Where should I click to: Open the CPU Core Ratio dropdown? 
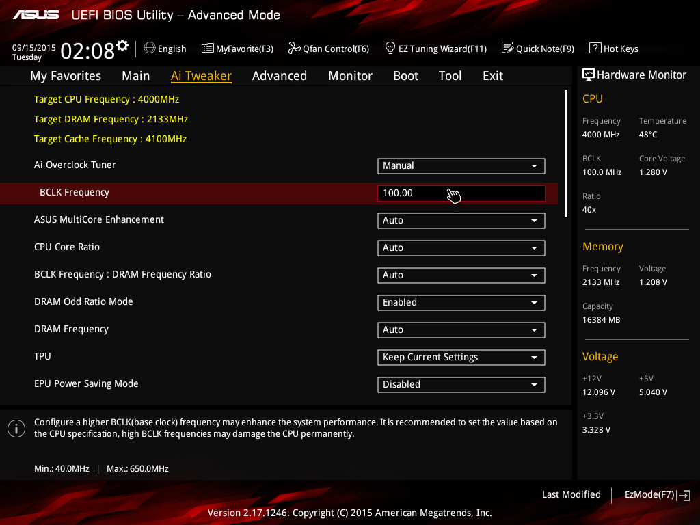pos(461,247)
